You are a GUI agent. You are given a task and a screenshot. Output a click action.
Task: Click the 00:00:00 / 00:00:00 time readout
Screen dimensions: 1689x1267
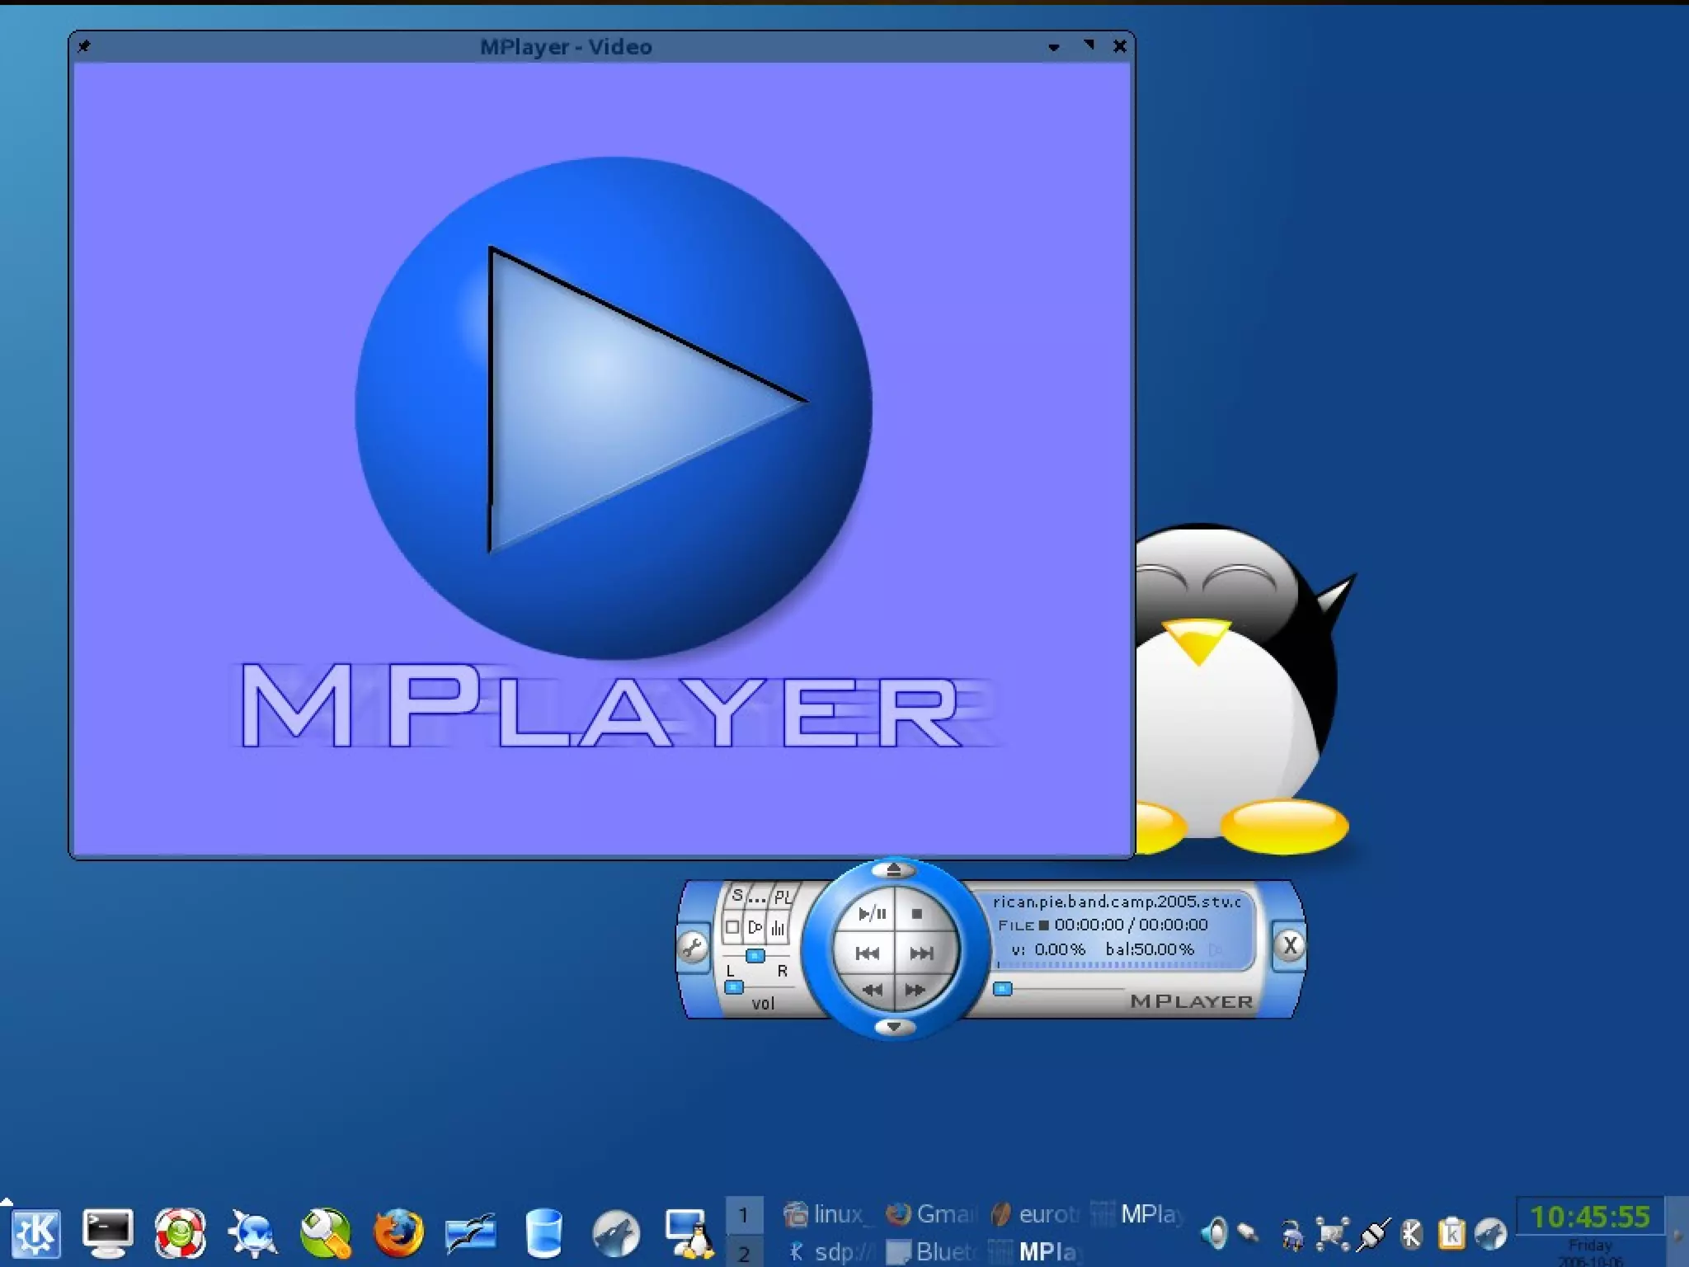(x=1131, y=925)
